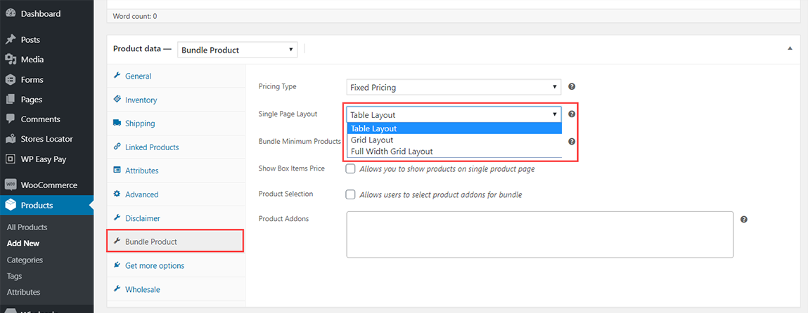Open the Pricing Type dropdown
This screenshot has height=313, width=808.
[454, 88]
